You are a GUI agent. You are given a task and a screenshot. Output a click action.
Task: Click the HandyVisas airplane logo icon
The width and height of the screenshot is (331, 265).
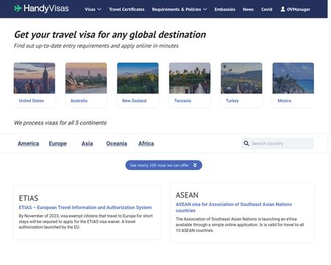pos(18,8)
